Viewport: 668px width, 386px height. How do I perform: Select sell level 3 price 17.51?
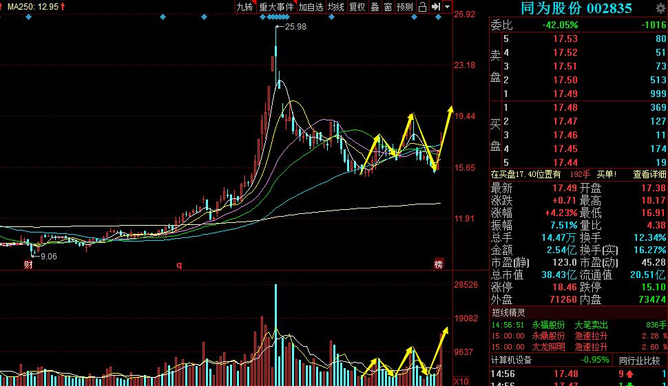coord(565,66)
